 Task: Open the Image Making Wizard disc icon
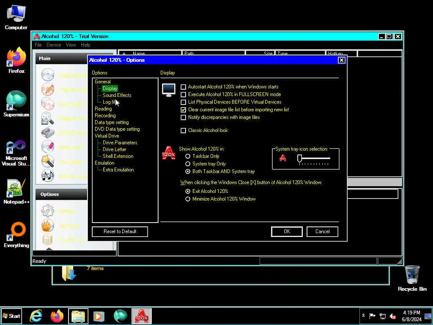click(x=48, y=75)
